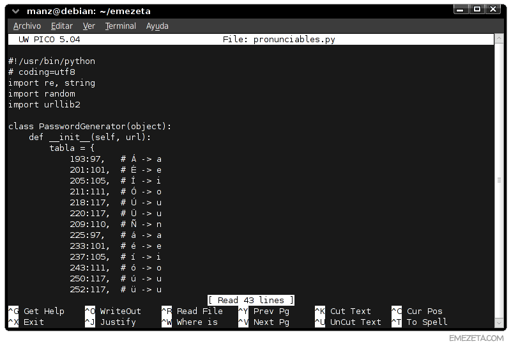Click the ^R Read File shortcut
Screen dimensions: 511x346
(x=192, y=311)
